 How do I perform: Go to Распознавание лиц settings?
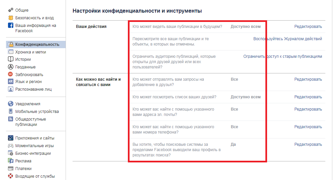click(33, 89)
